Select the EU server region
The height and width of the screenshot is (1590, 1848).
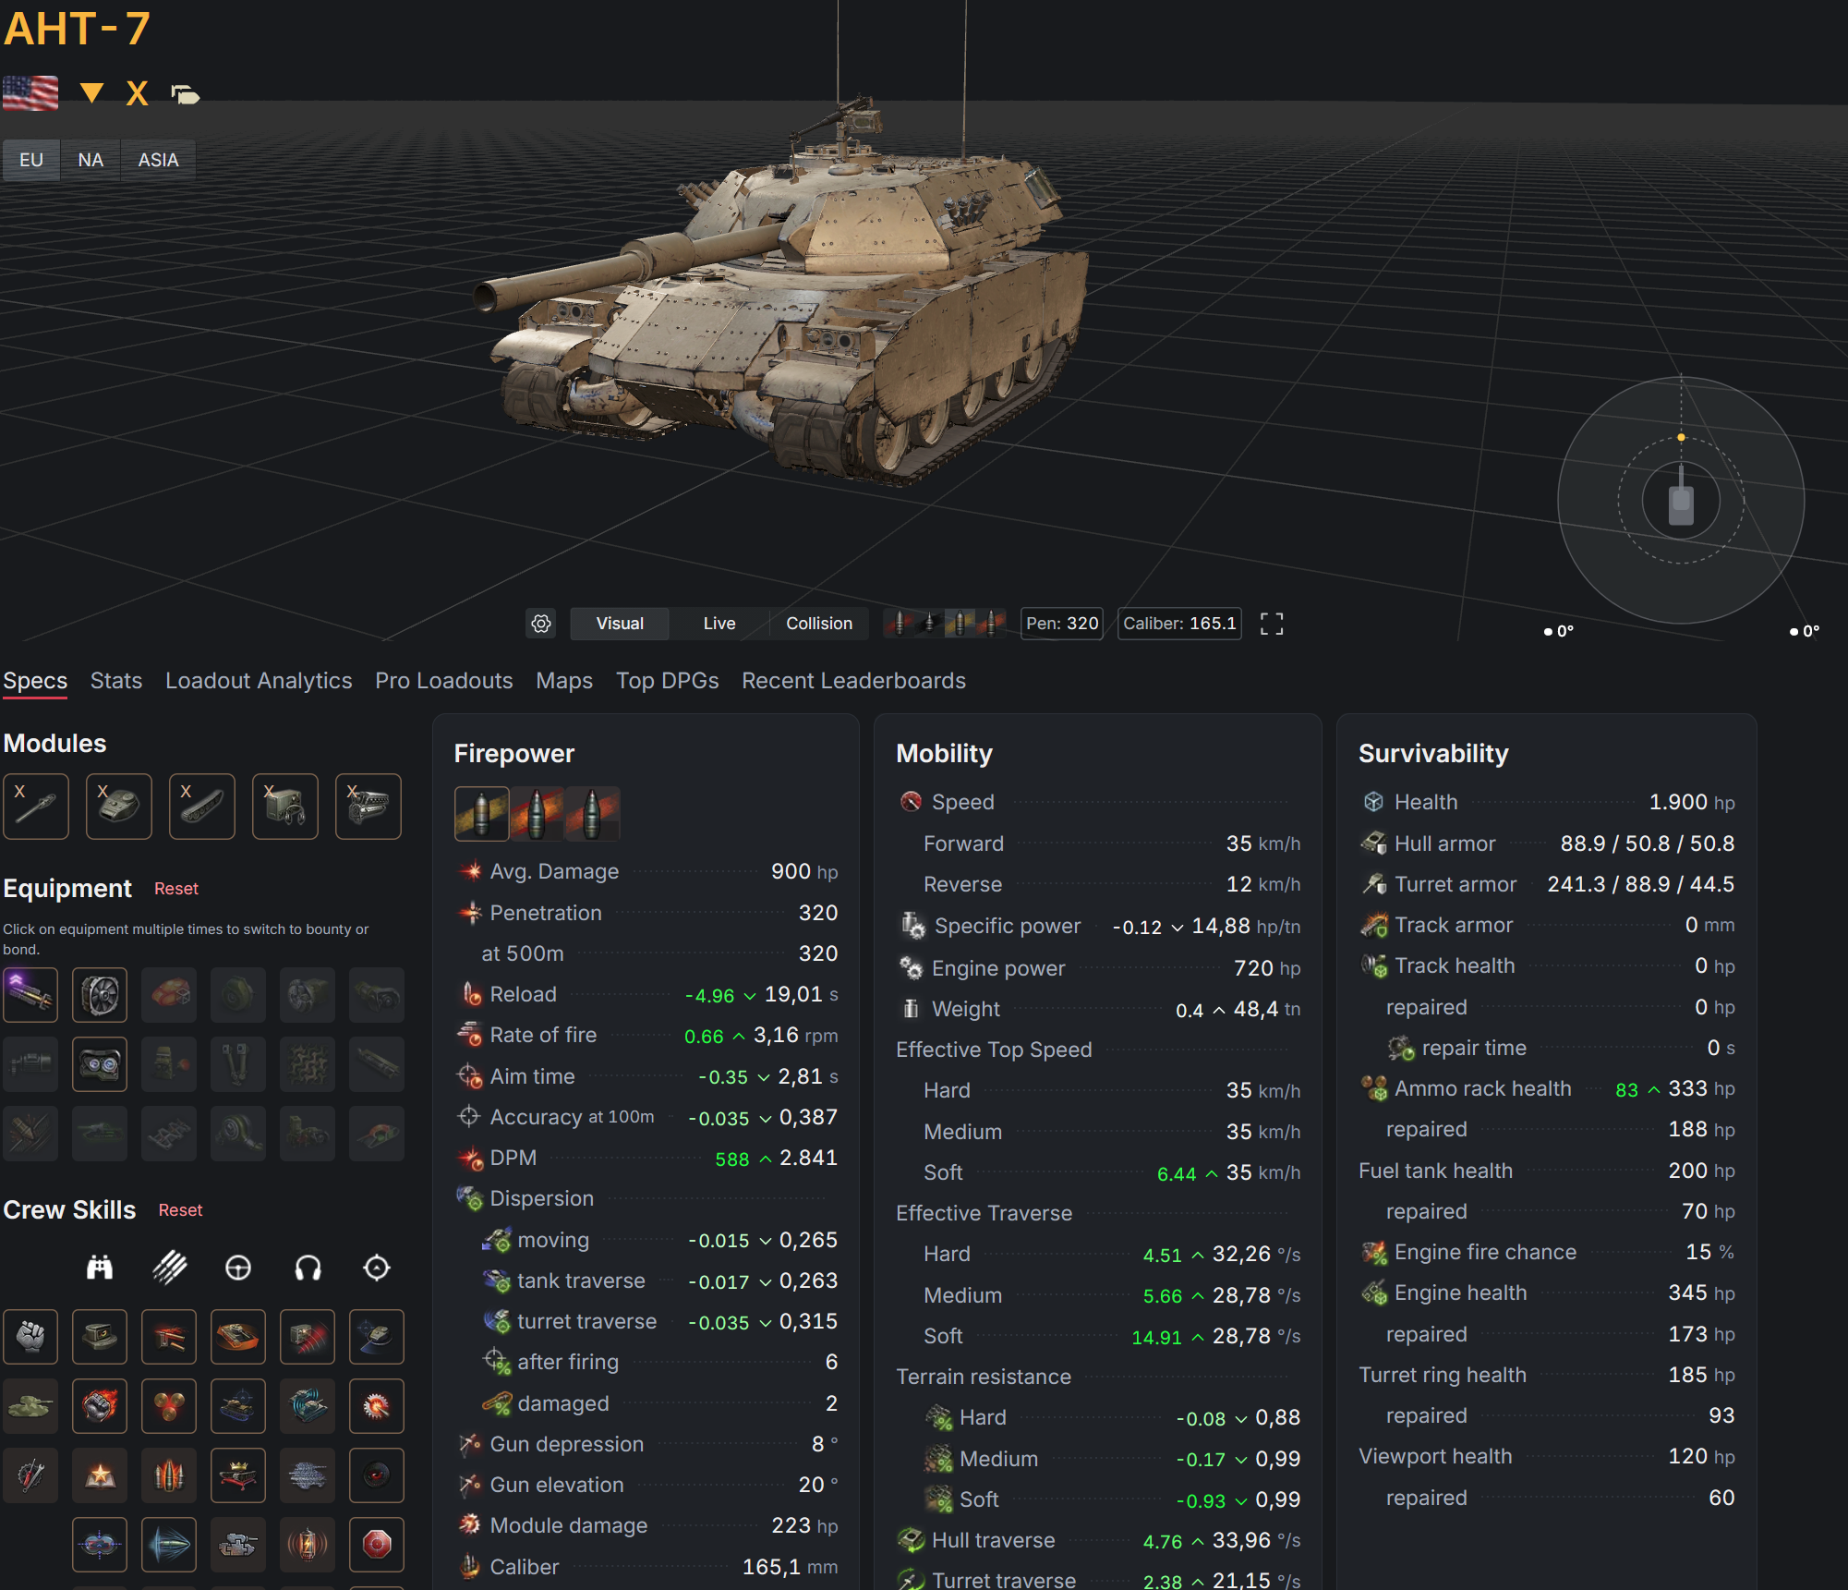pyautogui.click(x=31, y=160)
